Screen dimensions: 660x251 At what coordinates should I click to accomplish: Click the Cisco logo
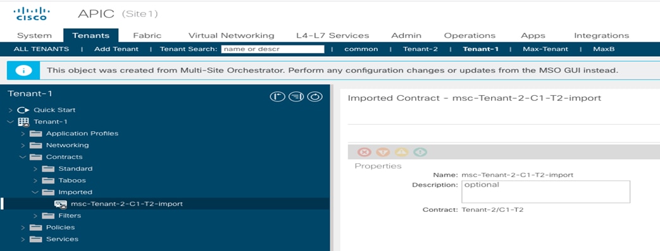[32, 13]
